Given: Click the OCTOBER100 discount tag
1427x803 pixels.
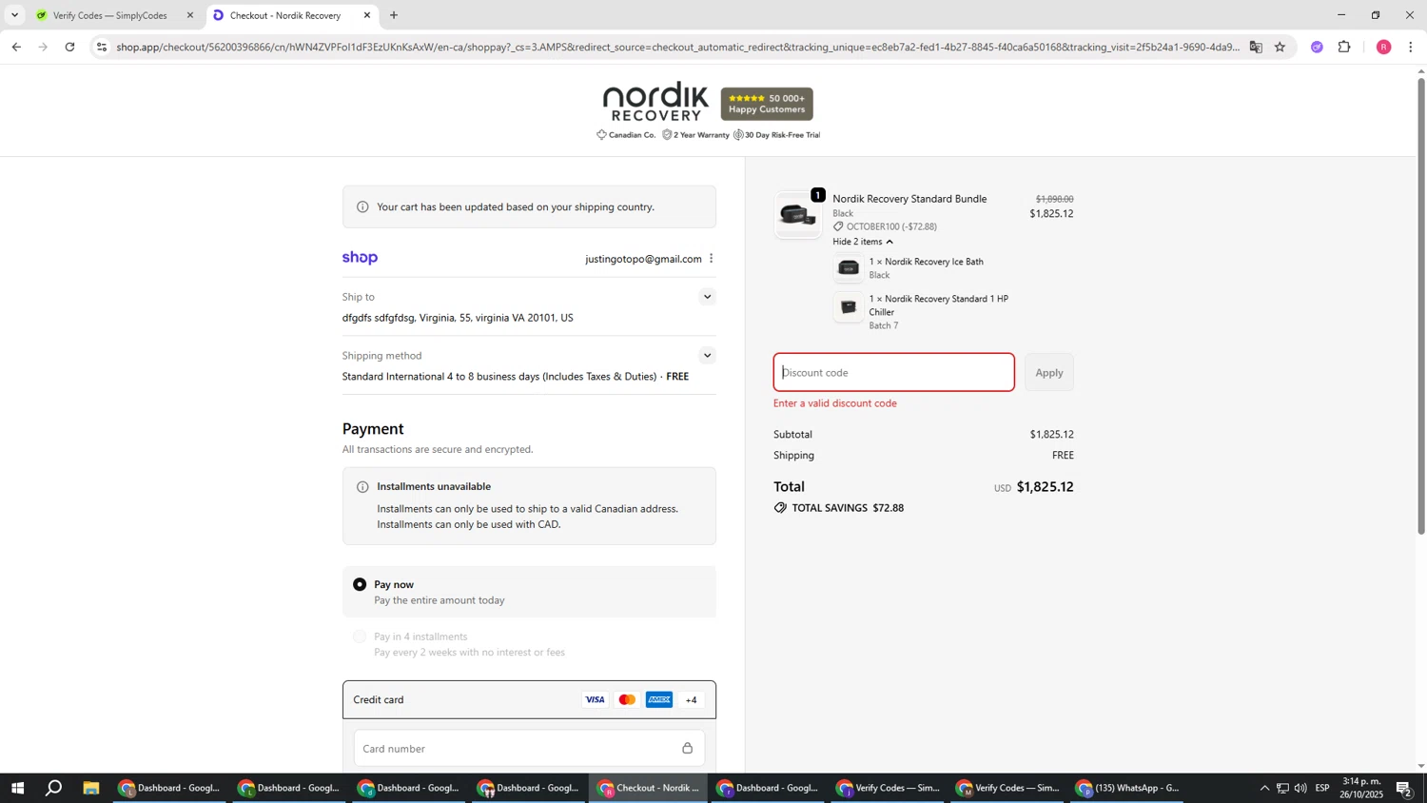Looking at the screenshot, I should (x=885, y=226).
